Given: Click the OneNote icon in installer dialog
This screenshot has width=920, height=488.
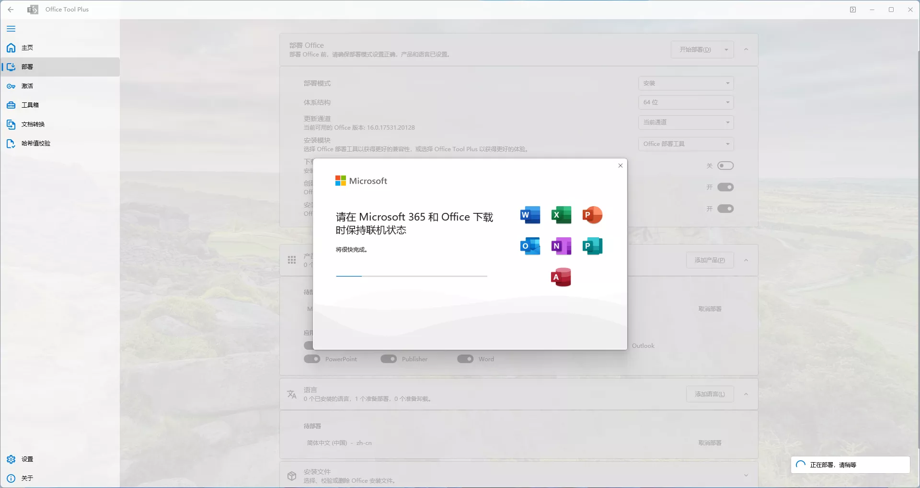Looking at the screenshot, I should click(561, 246).
